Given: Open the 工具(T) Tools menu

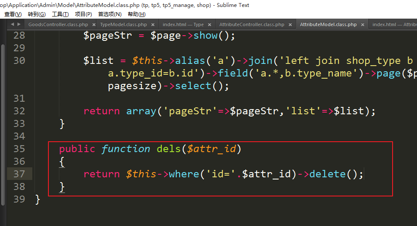Looking at the screenshot, I should 60,14.
